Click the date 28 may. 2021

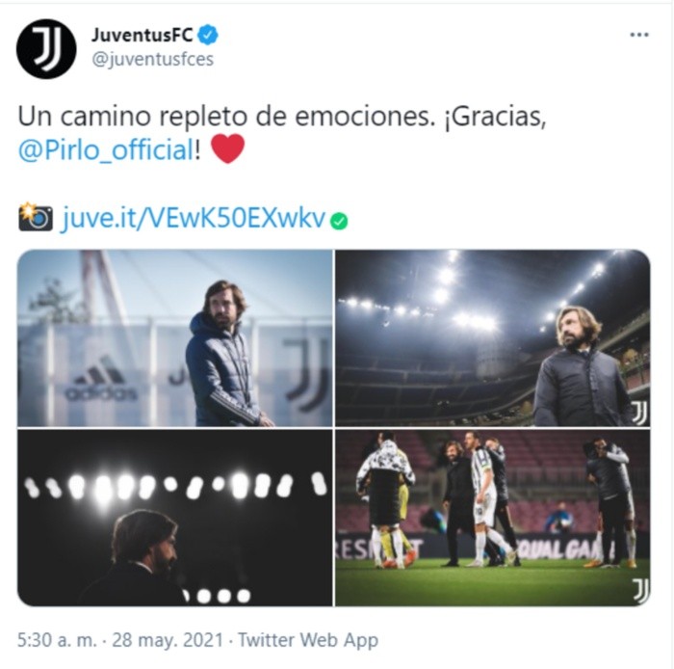pyautogui.click(x=168, y=640)
